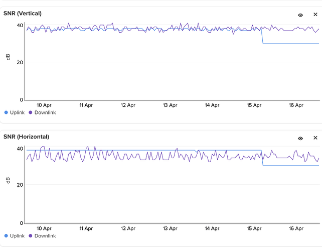The image size is (322, 251).
Task: Toggle visibility of SNR (Horizontal) chart
Action: coord(300,139)
